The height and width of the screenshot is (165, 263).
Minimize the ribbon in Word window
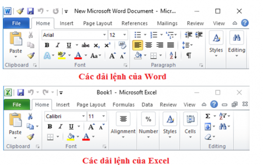tap(235, 23)
